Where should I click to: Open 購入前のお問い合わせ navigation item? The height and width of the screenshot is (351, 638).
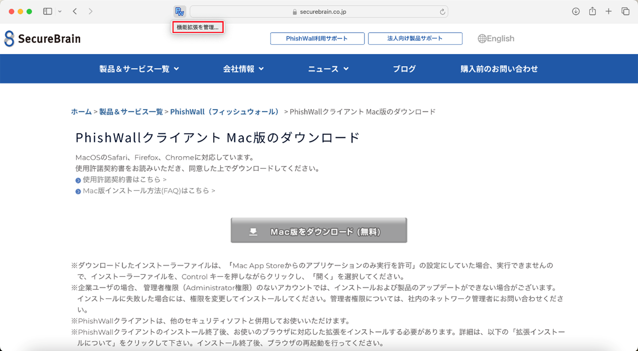tap(499, 69)
